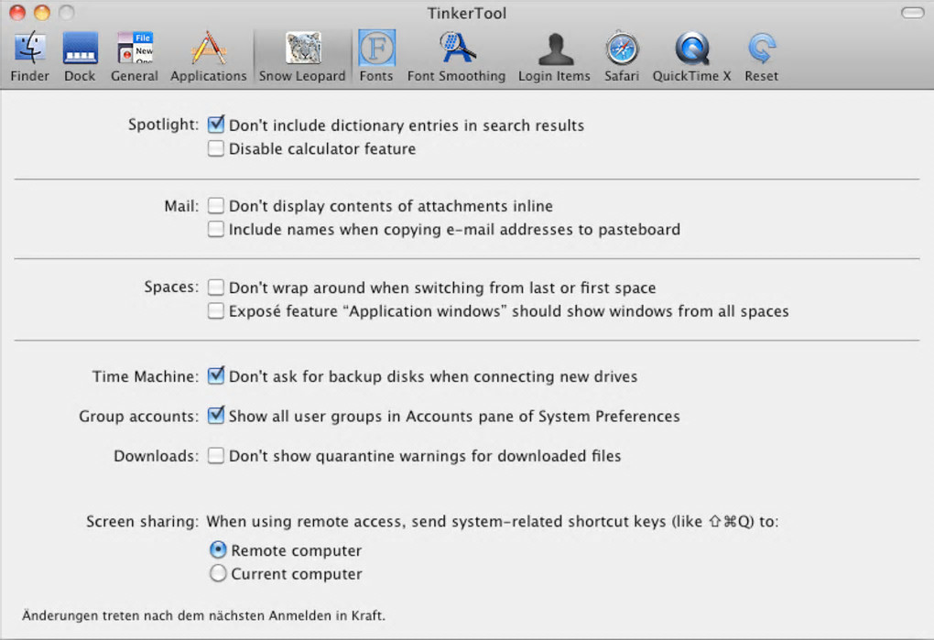Screen dimensions: 934x640
Task: Click the Änderungen treten status message
Action: coord(203,615)
